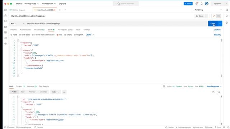The width and height of the screenshot is (230, 129).
Task: Switch to the Authorization tab
Action: pos(25,30)
